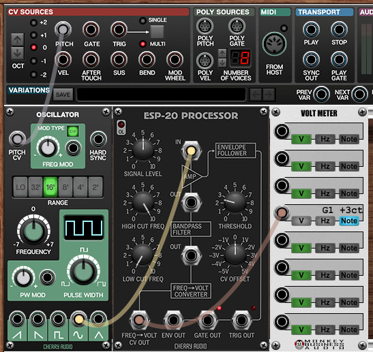373x352 pixels.
Task: Click the Note button on the first meter row
Action: point(349,139)
